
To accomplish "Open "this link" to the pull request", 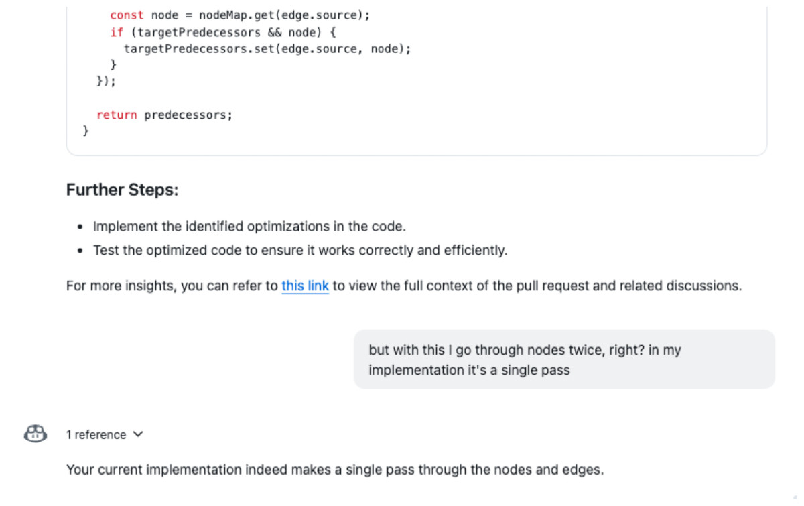I will (x=305, y=286).
